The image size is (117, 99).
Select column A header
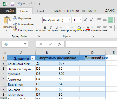21,53
